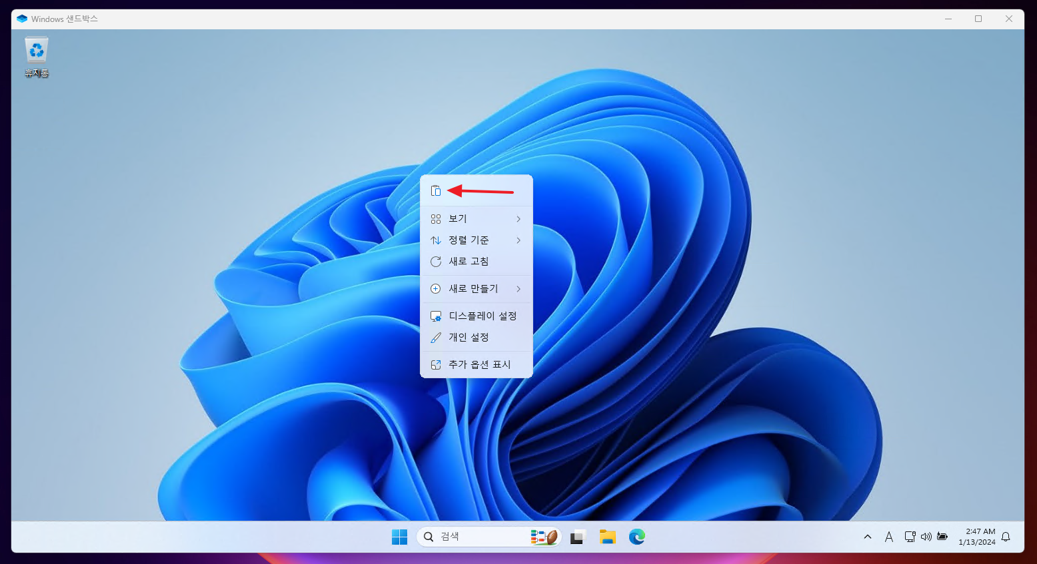
Task: Click the monitor icon beside 디스플레이 설정
Action: pyautogui.click(x=436, y=316)
